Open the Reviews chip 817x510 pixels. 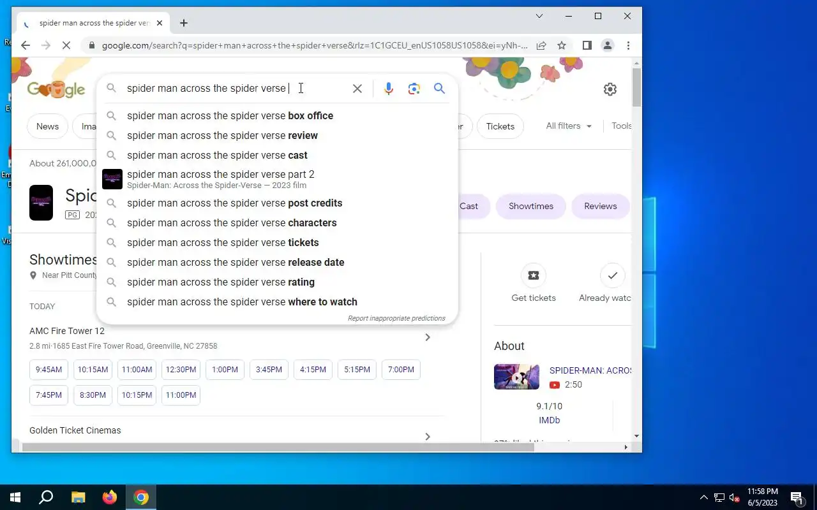click(601, 206)
